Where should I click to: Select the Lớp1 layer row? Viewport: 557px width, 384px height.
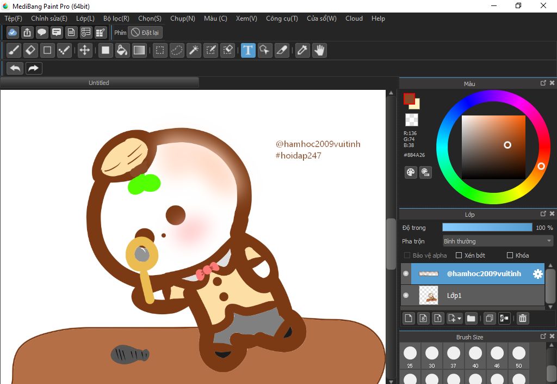coord(473,295)
